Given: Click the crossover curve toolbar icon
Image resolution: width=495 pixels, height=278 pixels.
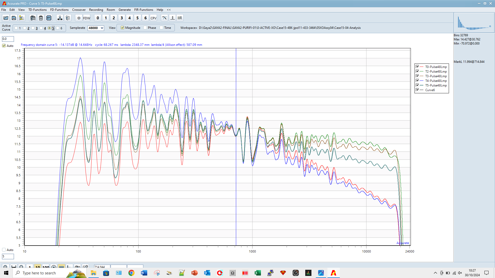Looking at the screenshot, I should click(164, 18).
